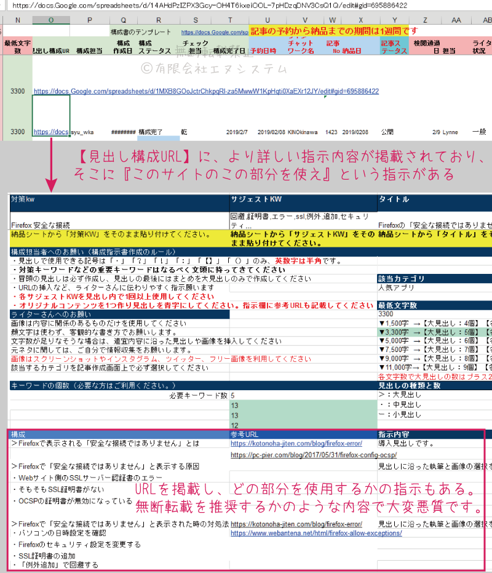The width and height of the screenshot is (492, 573).
Task: Select column AA header
Action: tap(456, 20)
